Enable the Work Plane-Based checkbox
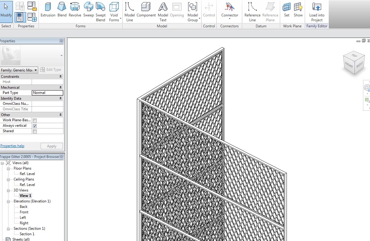The height and width of the screenshot is (241, 370). pos(35,120)
